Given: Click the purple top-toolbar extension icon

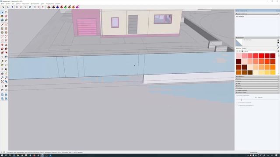Looking at the screenshot, I should 77,7.
